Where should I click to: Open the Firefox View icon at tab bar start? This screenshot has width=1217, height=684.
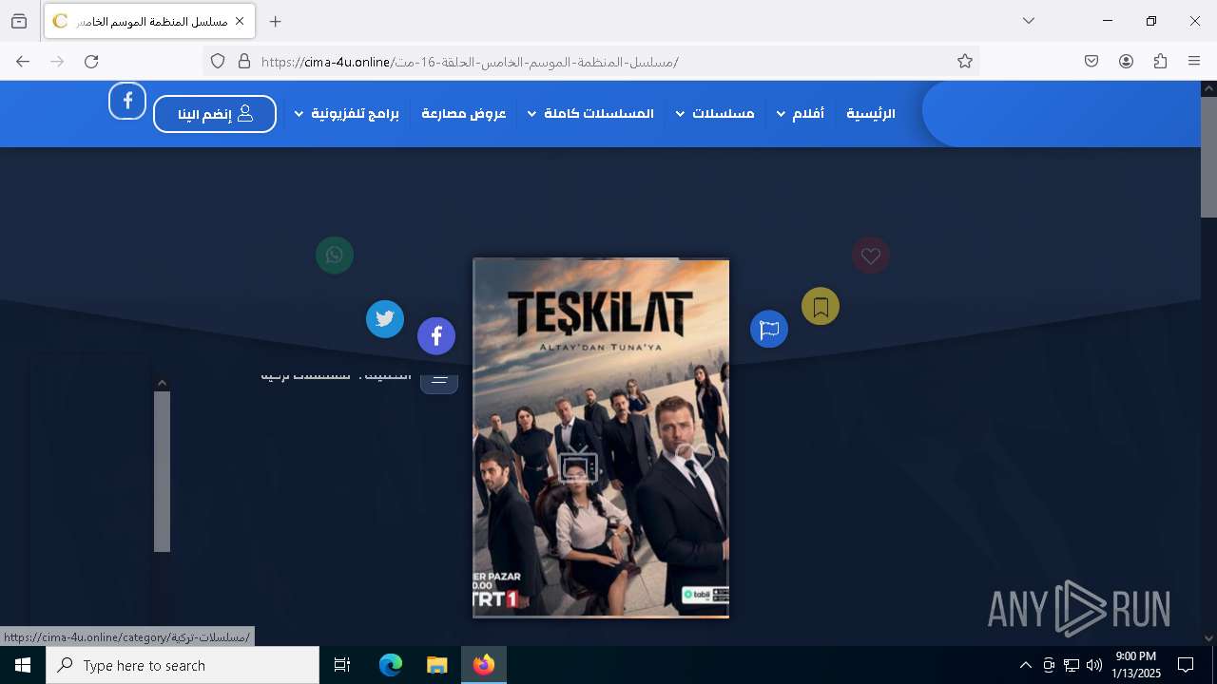tap(19, 21)
